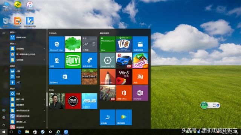This screenshot has height=135, width=241.
Task: Open the Calendar (日历) app entry
Action: tap(27, 77)
